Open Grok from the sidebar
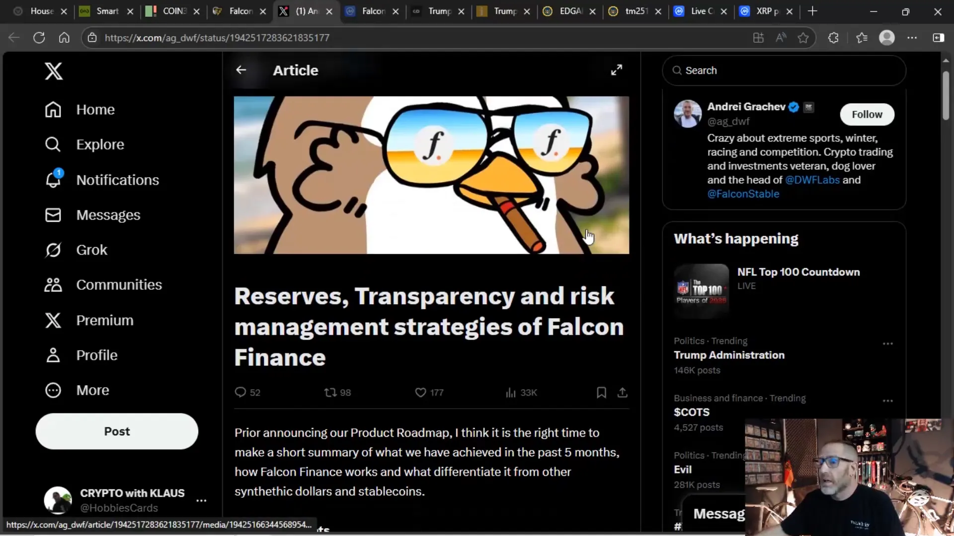 [x=76, y=250]
